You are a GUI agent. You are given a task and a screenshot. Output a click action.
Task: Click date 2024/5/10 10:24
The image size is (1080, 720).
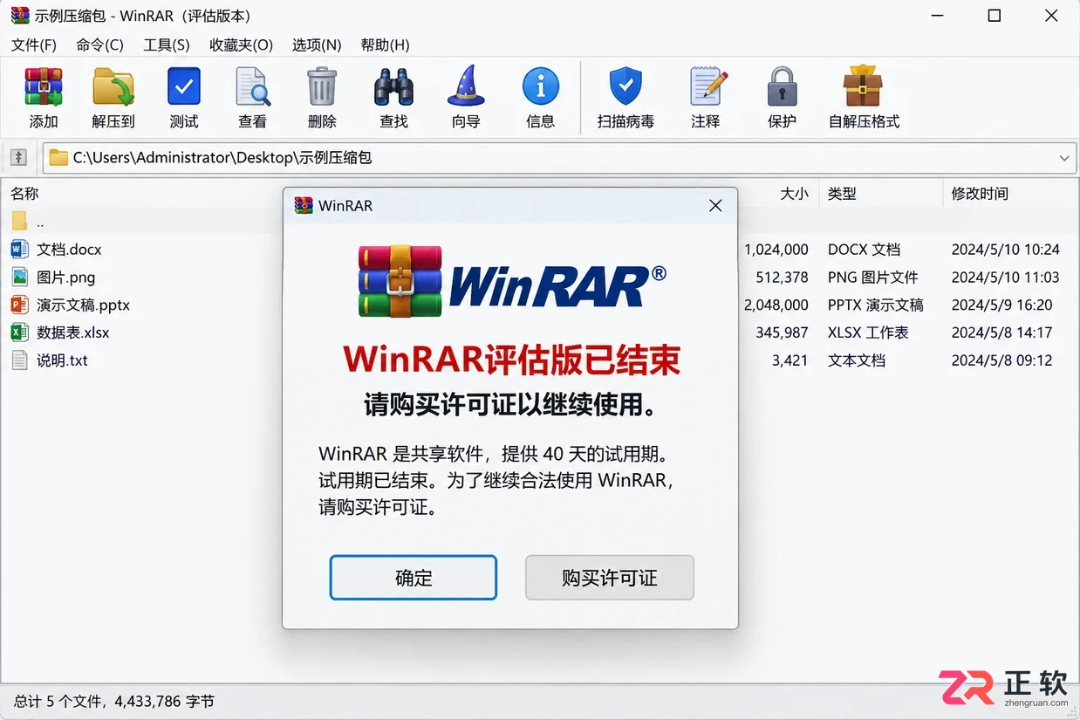pyautogui.click(x=1005, y=250)
